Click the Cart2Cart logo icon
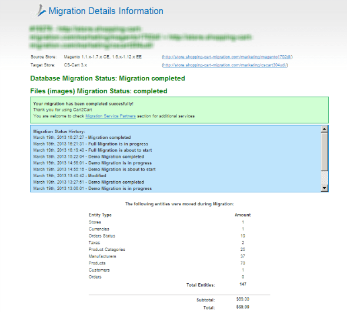 [41, 10]
